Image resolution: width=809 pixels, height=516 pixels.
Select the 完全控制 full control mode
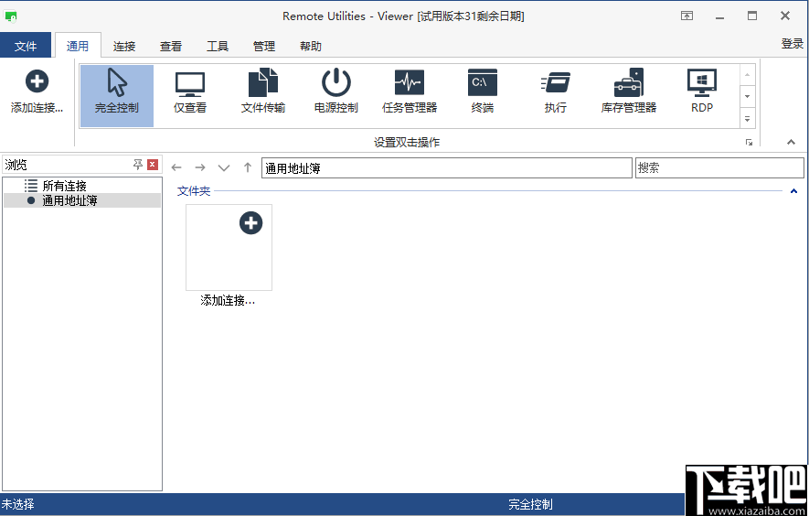(x=117, y=96)
